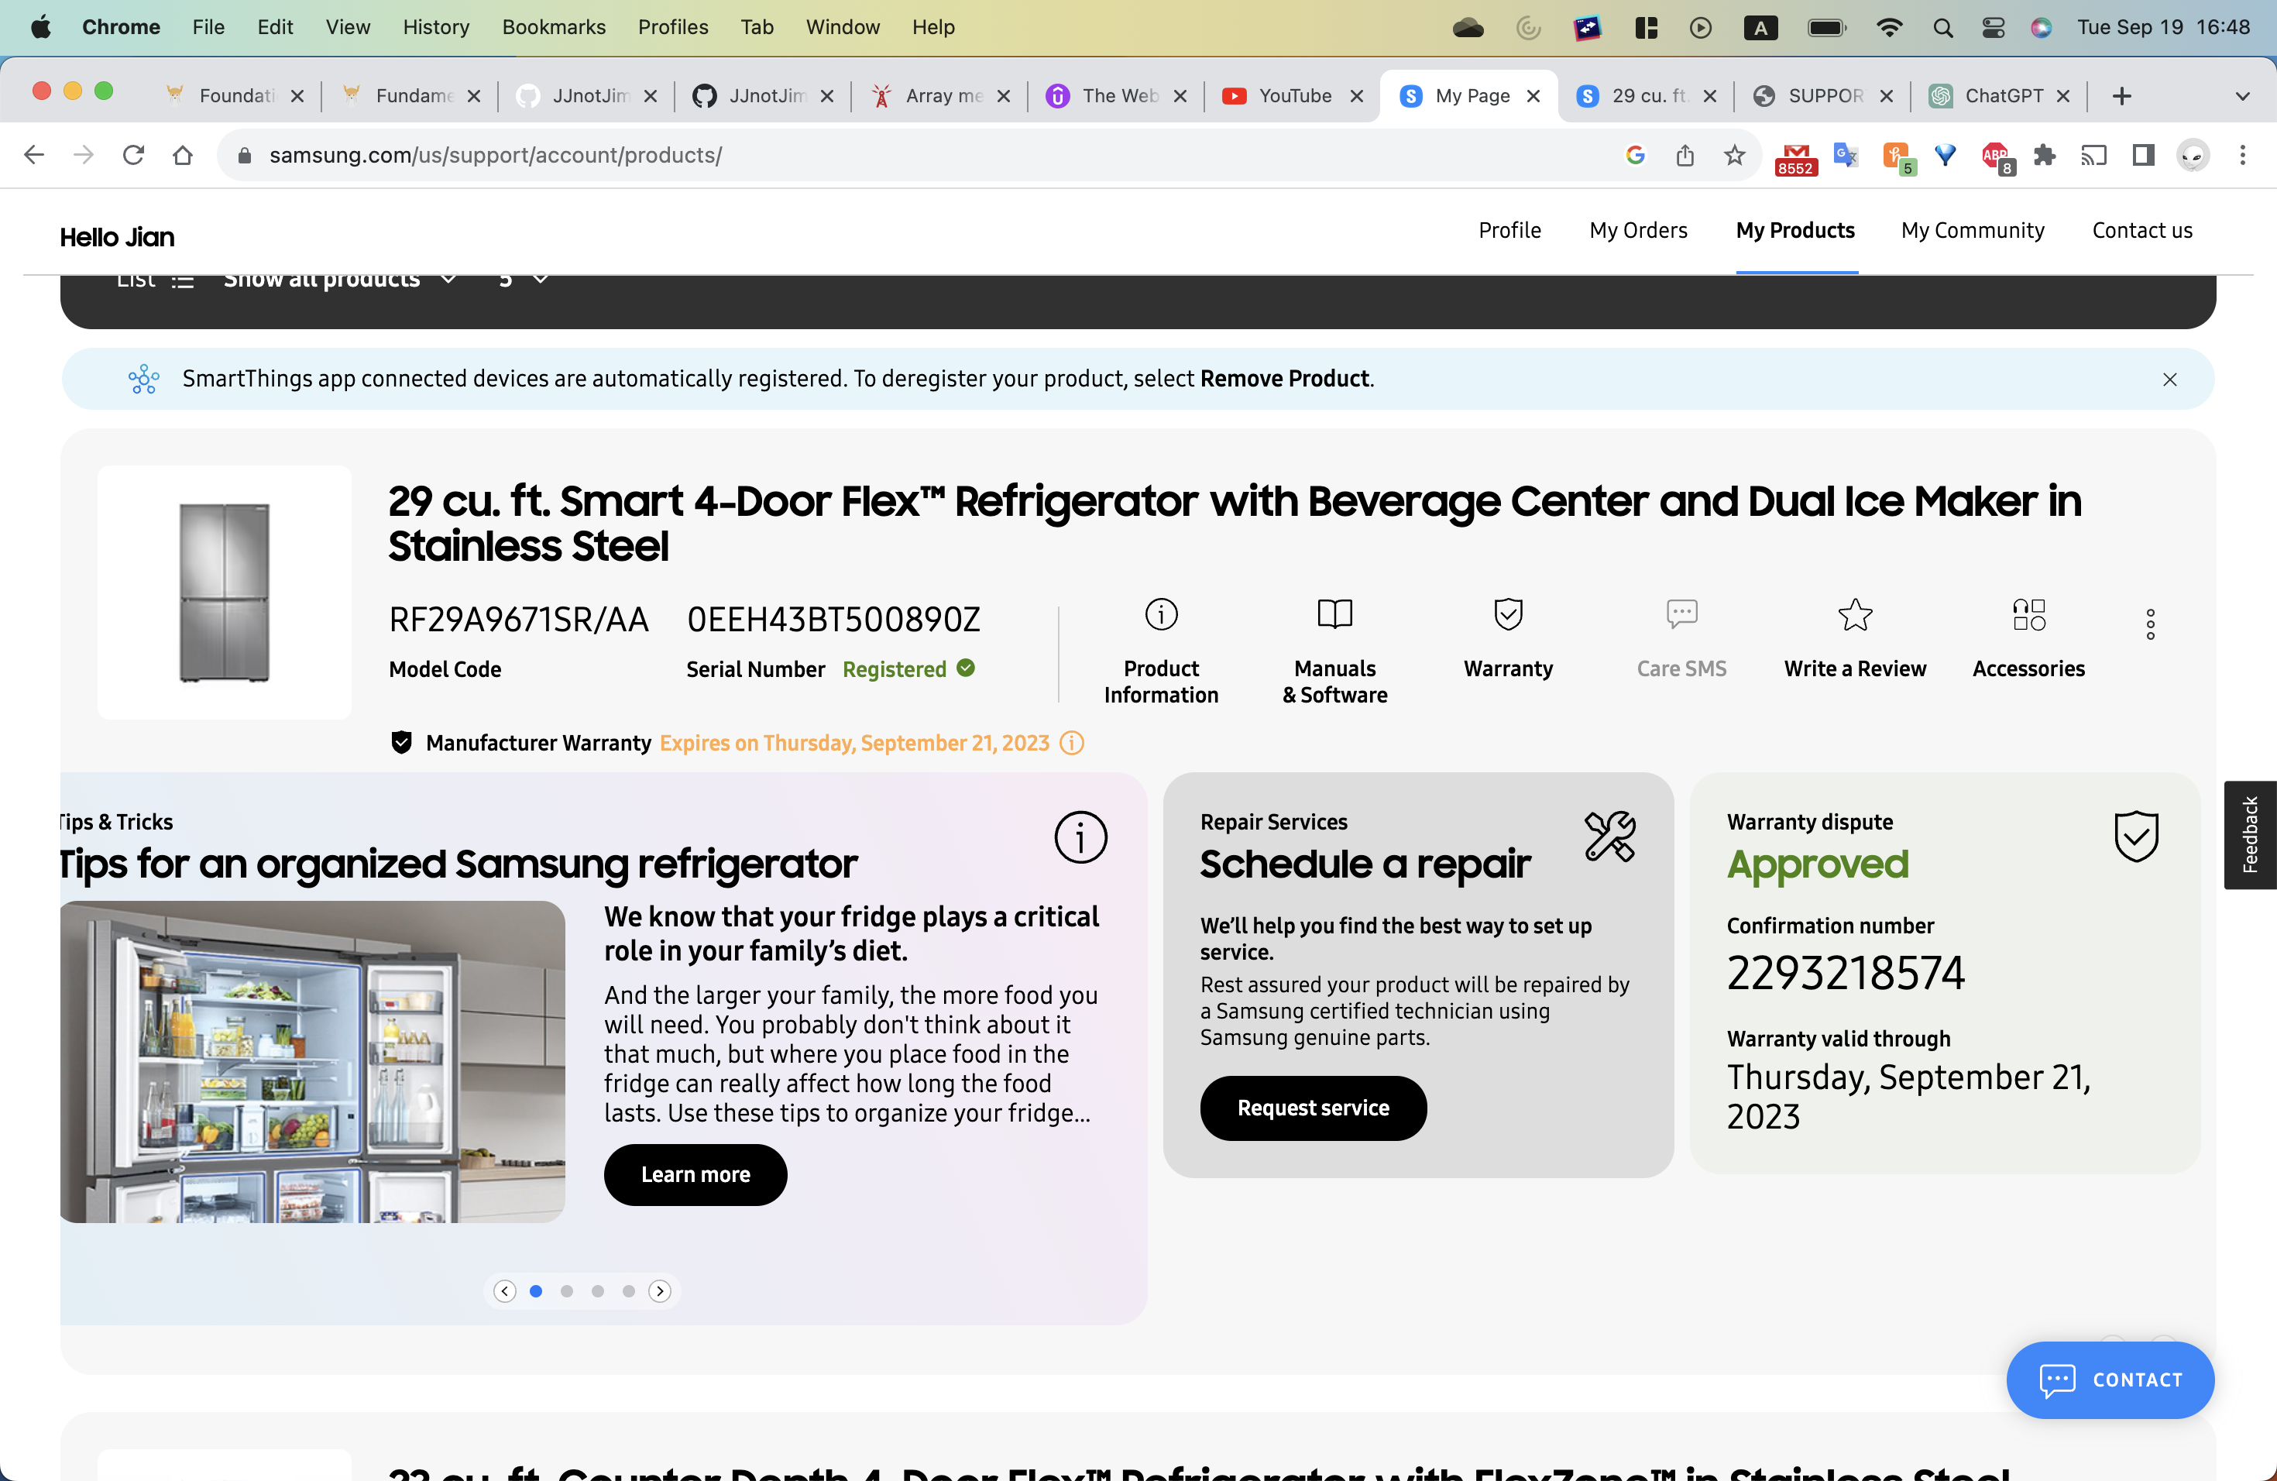Open Manuals & Software book icon
Screen dimensions: 2277x1481
[1334, 614]
